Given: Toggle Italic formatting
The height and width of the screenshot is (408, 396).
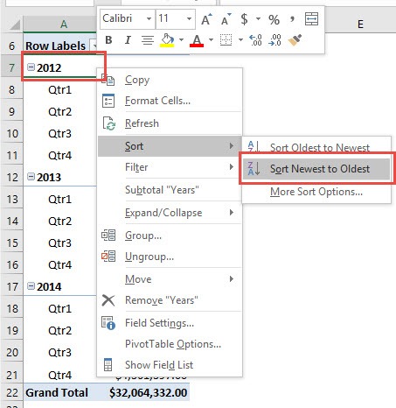Looking at the screenshot, I should click(x=128, y=40).
